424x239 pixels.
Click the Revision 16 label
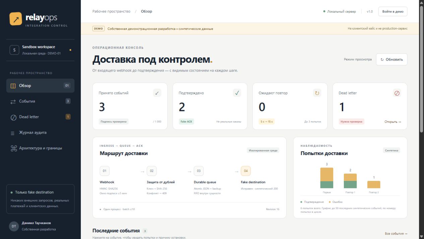coord(272,209)
